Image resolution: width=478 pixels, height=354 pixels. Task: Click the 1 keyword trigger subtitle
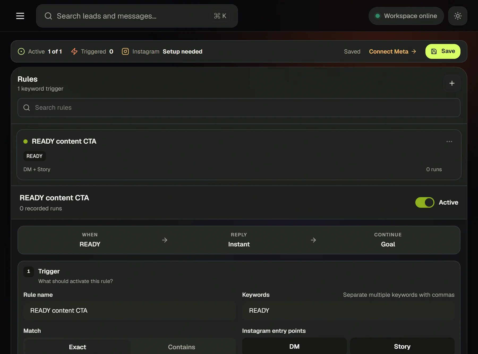[40, 88]
